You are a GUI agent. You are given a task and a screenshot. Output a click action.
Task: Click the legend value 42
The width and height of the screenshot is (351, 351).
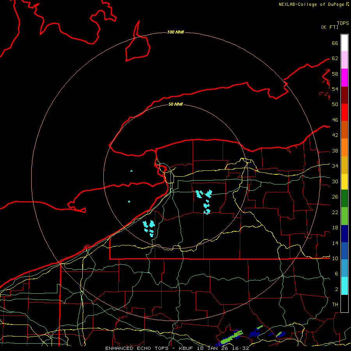335,135
